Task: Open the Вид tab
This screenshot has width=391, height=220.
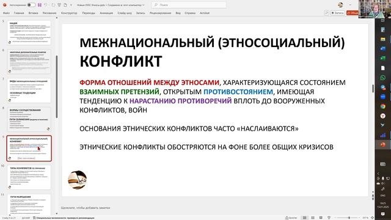Action: [x=178, y=13]
